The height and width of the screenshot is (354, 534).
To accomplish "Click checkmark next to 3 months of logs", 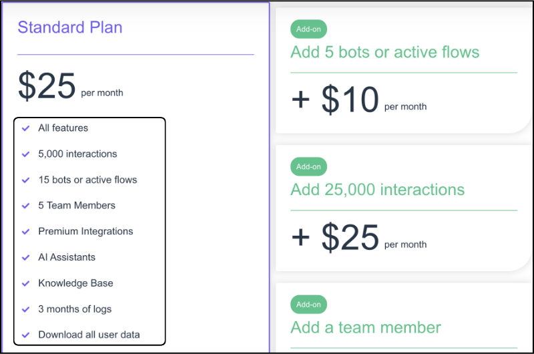I will (25, 309).
